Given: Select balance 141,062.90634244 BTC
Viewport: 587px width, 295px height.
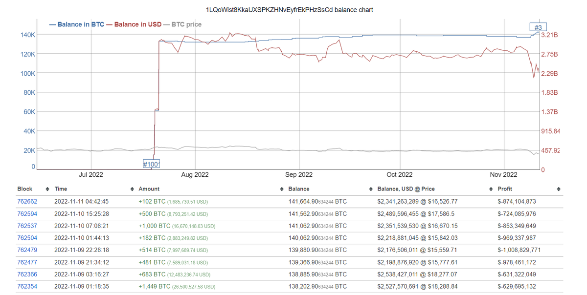Looking at the screenshot, I should tap(317, 226).
